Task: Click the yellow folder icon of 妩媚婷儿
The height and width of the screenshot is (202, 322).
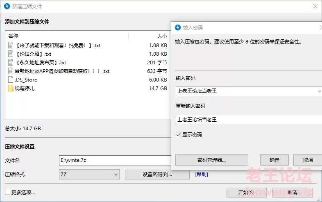Action: 11,89
